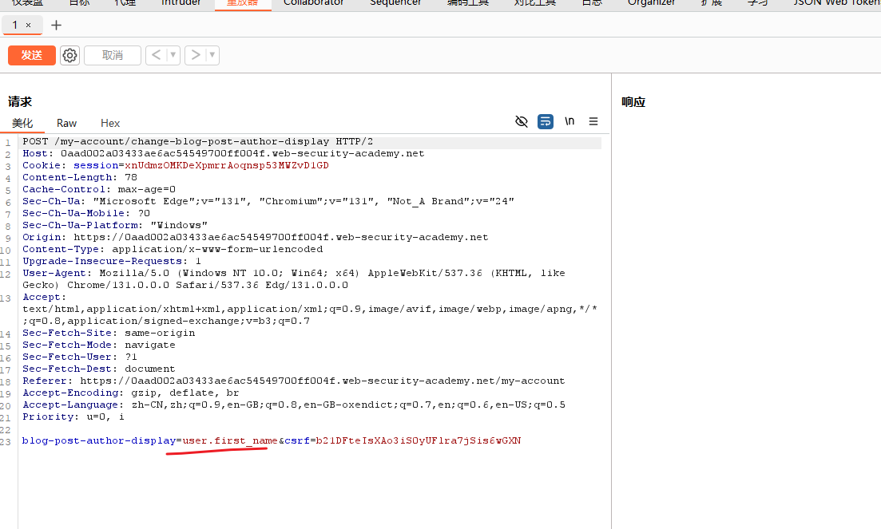Toggle word wrap icon in request editor
This screenshot has height=529, width=881.
coord(546,121)
